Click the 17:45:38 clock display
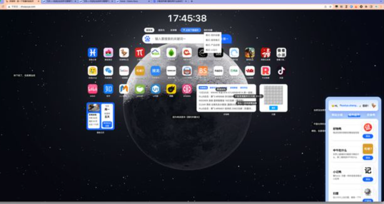Screen dimensions: 384x204 (x=187, y=18)
